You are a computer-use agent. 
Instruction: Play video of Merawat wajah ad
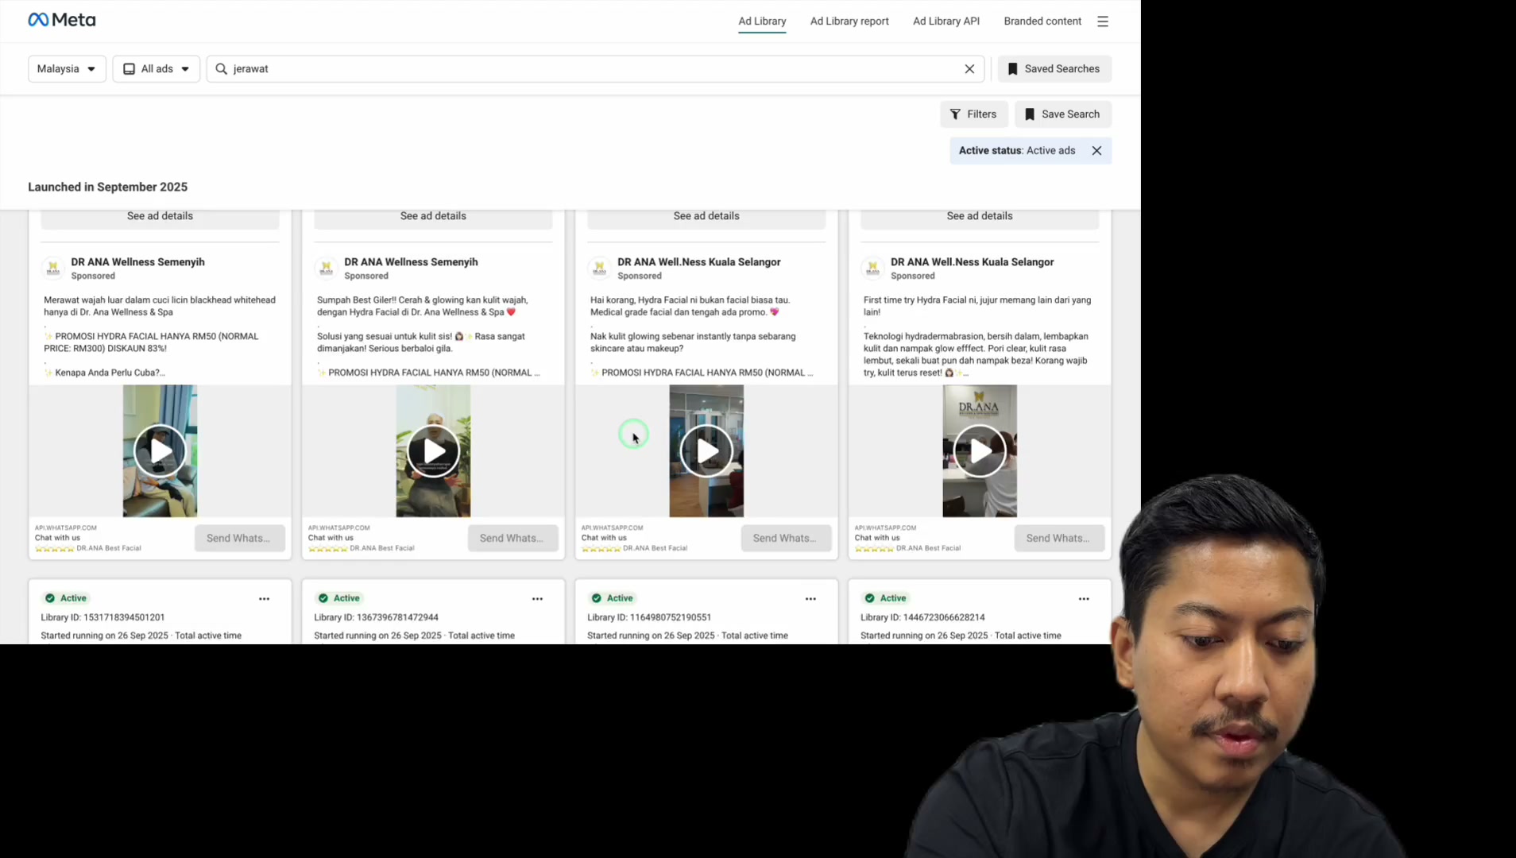point(160,451)
